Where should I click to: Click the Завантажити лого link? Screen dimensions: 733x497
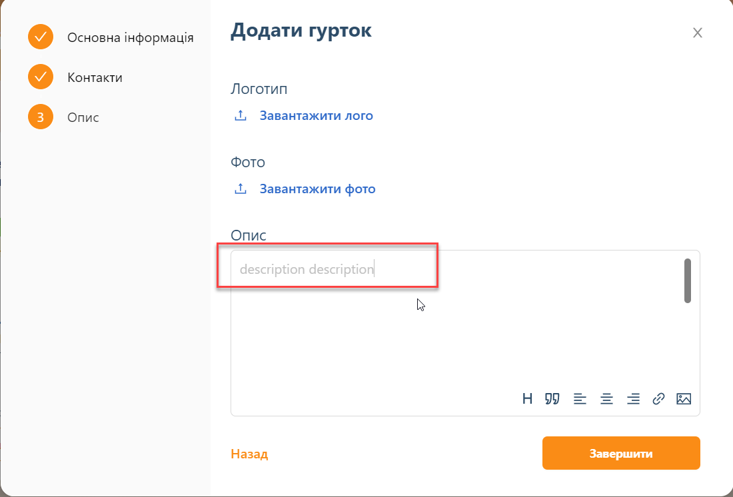click(317, 115)
